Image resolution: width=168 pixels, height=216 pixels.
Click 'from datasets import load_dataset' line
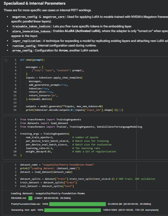pos(44,123)
